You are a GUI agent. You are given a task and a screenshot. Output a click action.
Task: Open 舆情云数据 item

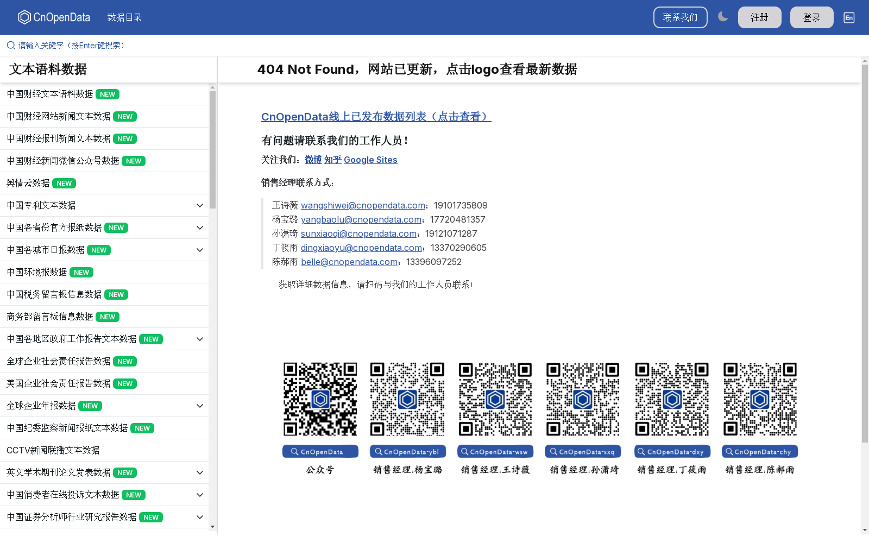click(x=104, y=183)
